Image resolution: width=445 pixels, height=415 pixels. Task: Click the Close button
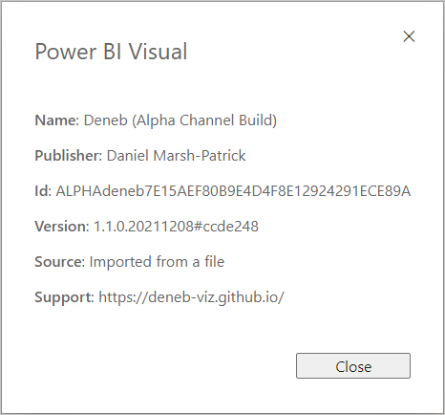coord(353,365)
